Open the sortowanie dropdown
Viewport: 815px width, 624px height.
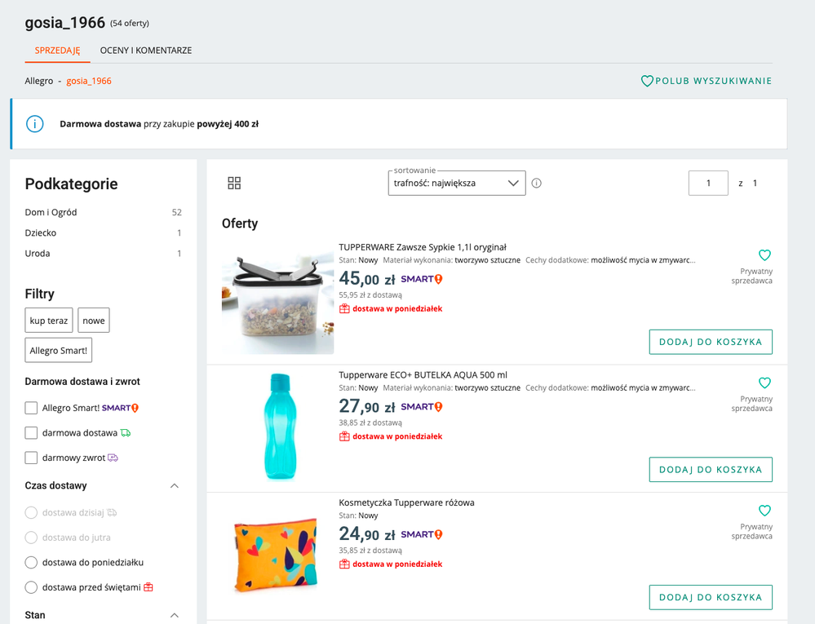pyautogui.click(x=457, y=183)
